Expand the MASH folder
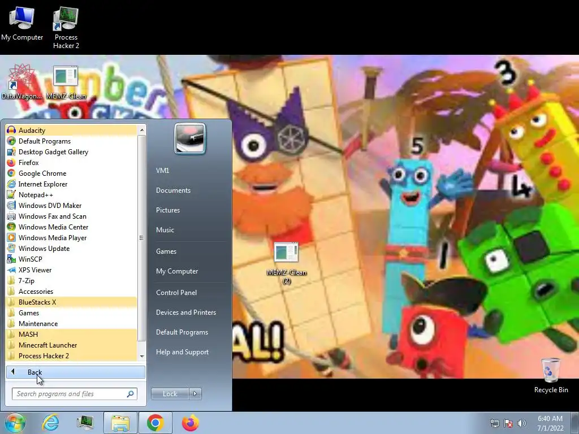The image size is (579, 434). (71, 334)
